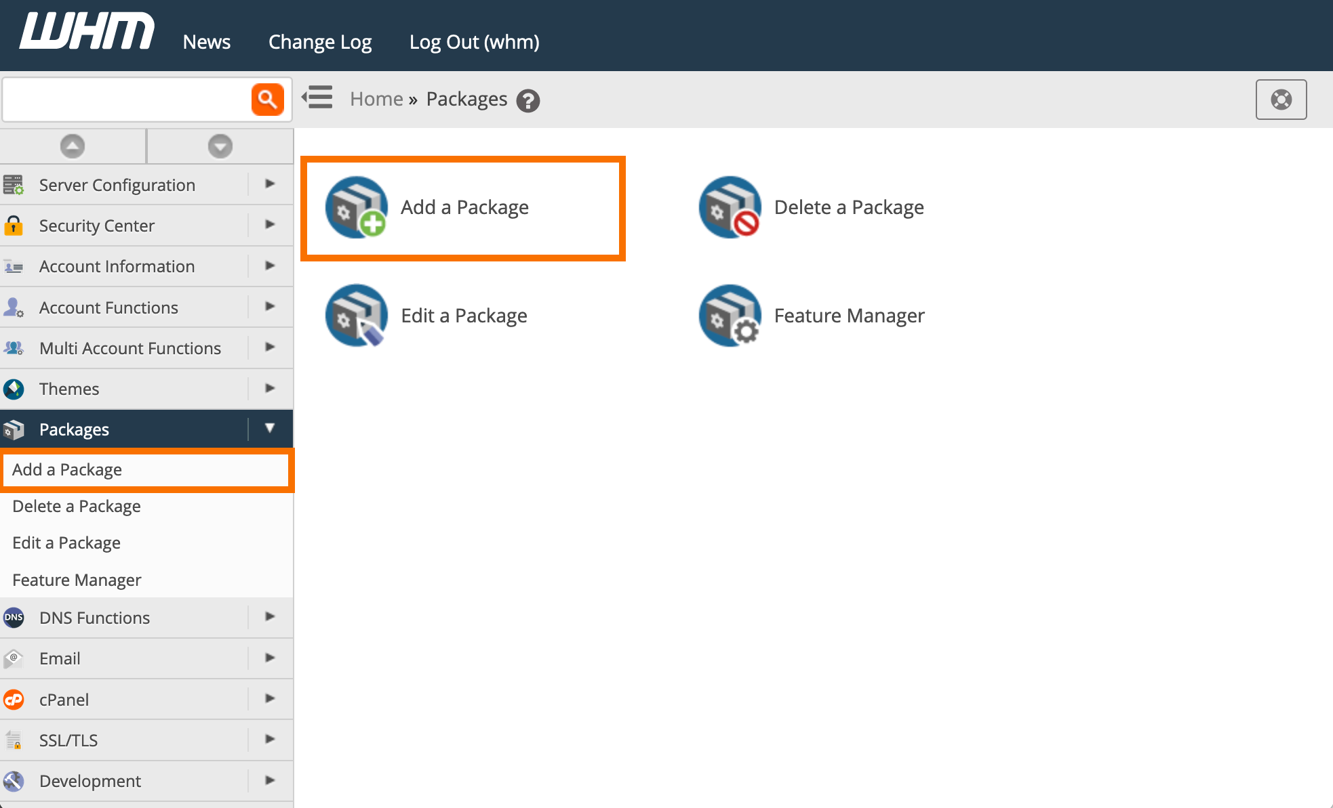Viewport: 1333px width, 808px height.
Task: Click the sidebar scroll-down arrow icon
Action: click(220, 146)
